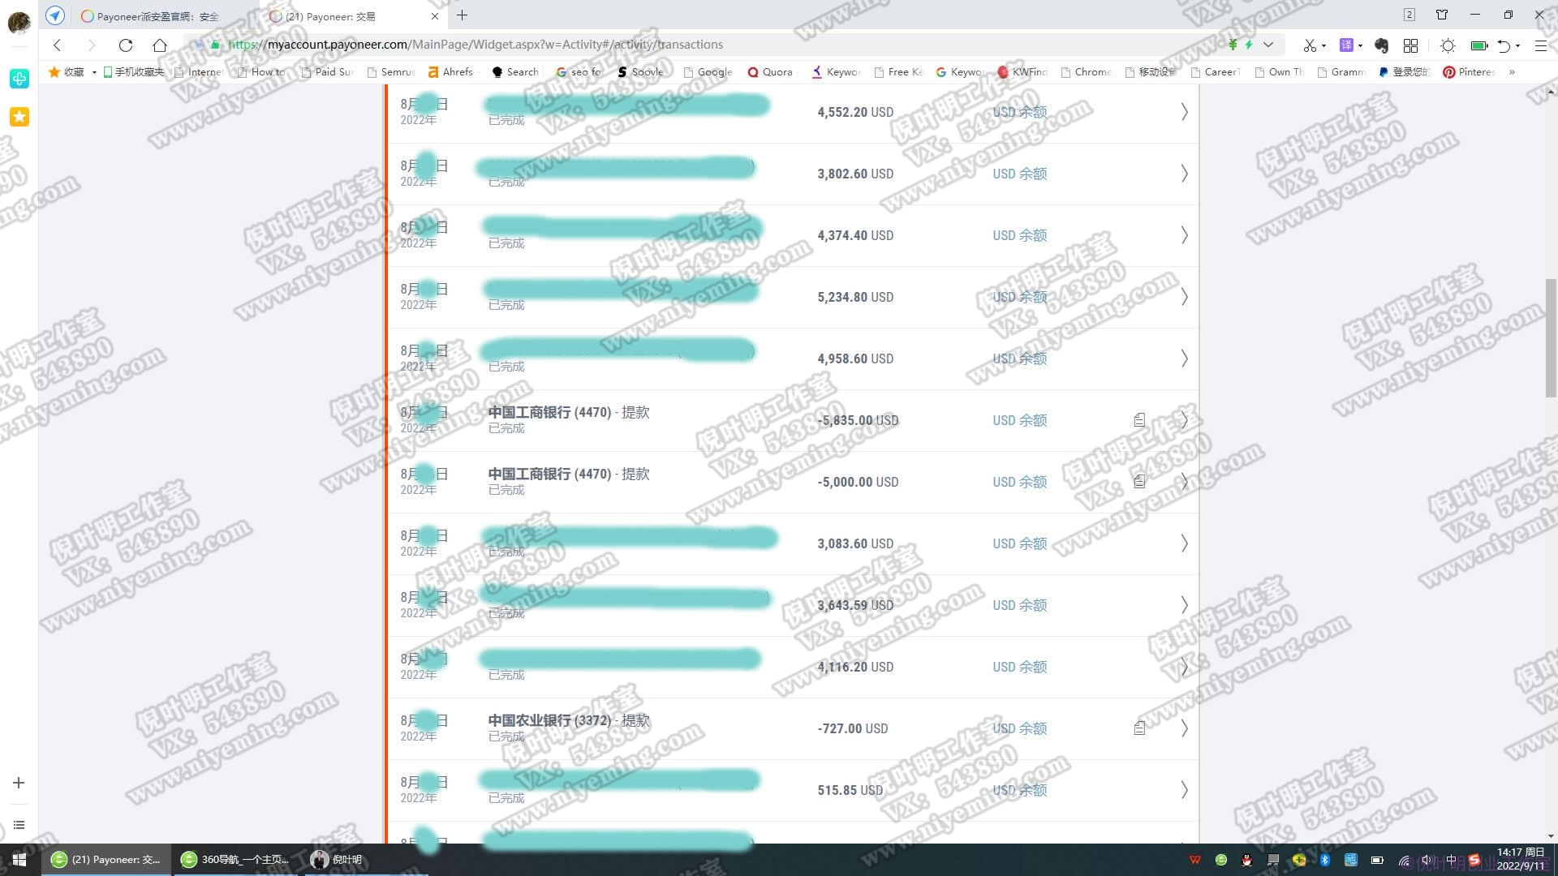The height and width of the screenshot is (876, 1558).
Task: Expand the 4,552.20 USD transaction chevron
Action: coord(1185,112)
